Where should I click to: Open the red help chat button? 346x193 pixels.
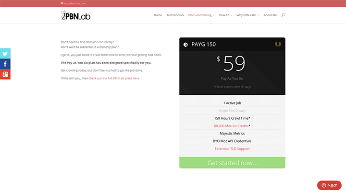pyautogui.click(x=329, y=185)
